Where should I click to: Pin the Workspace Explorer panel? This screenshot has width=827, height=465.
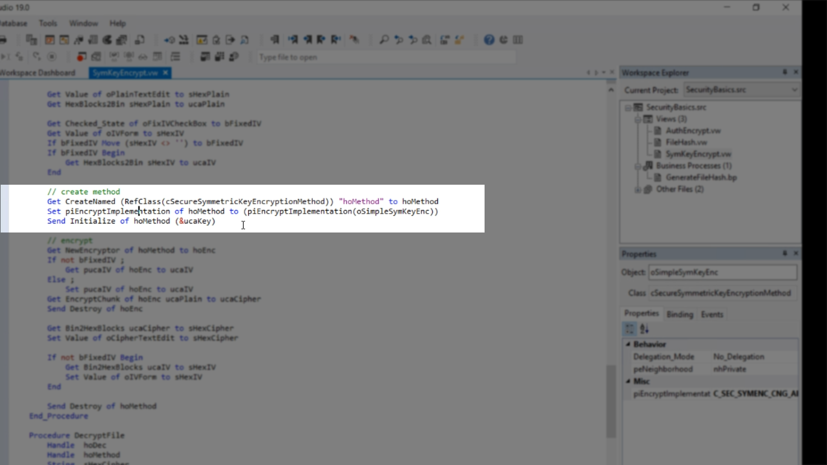click(785, 72)
